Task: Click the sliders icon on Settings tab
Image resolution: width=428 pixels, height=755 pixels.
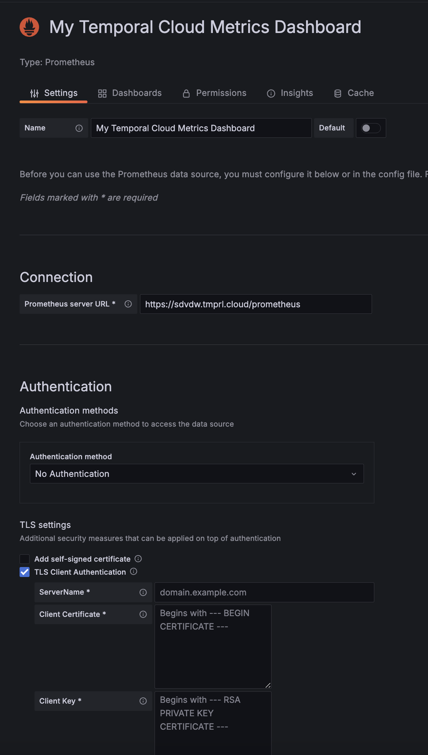Action: click(34, 93)
